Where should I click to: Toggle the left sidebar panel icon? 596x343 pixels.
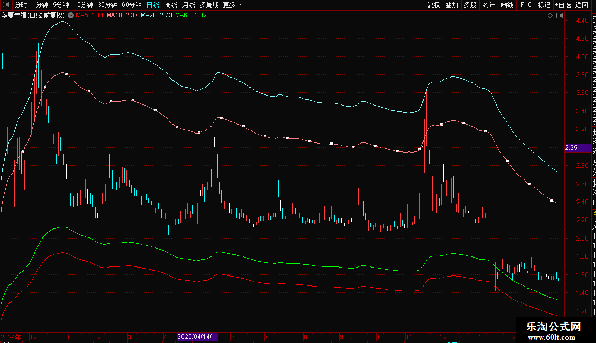click(x=6, y=5)
